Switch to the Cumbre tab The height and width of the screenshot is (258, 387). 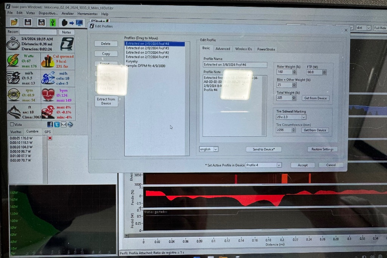point(33,131)
